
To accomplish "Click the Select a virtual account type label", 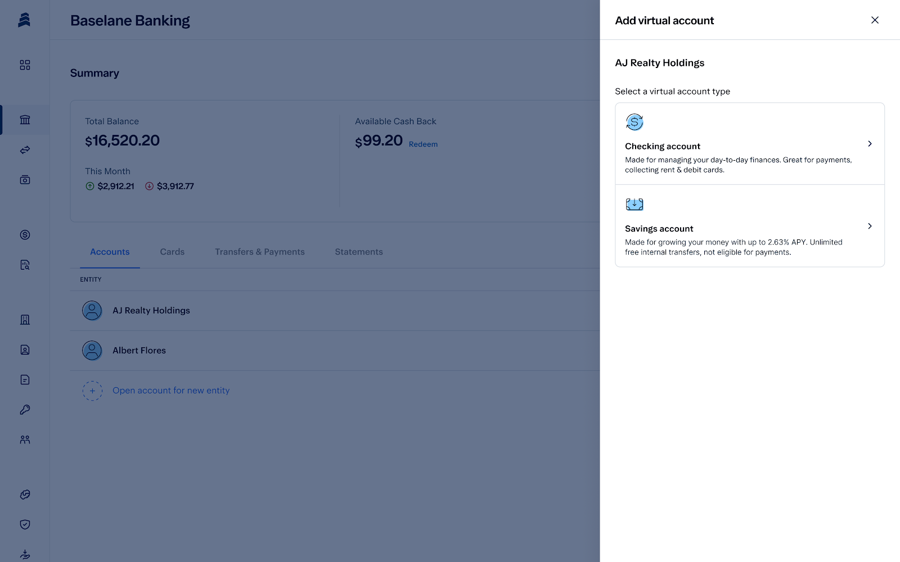I will click(673, 92).
